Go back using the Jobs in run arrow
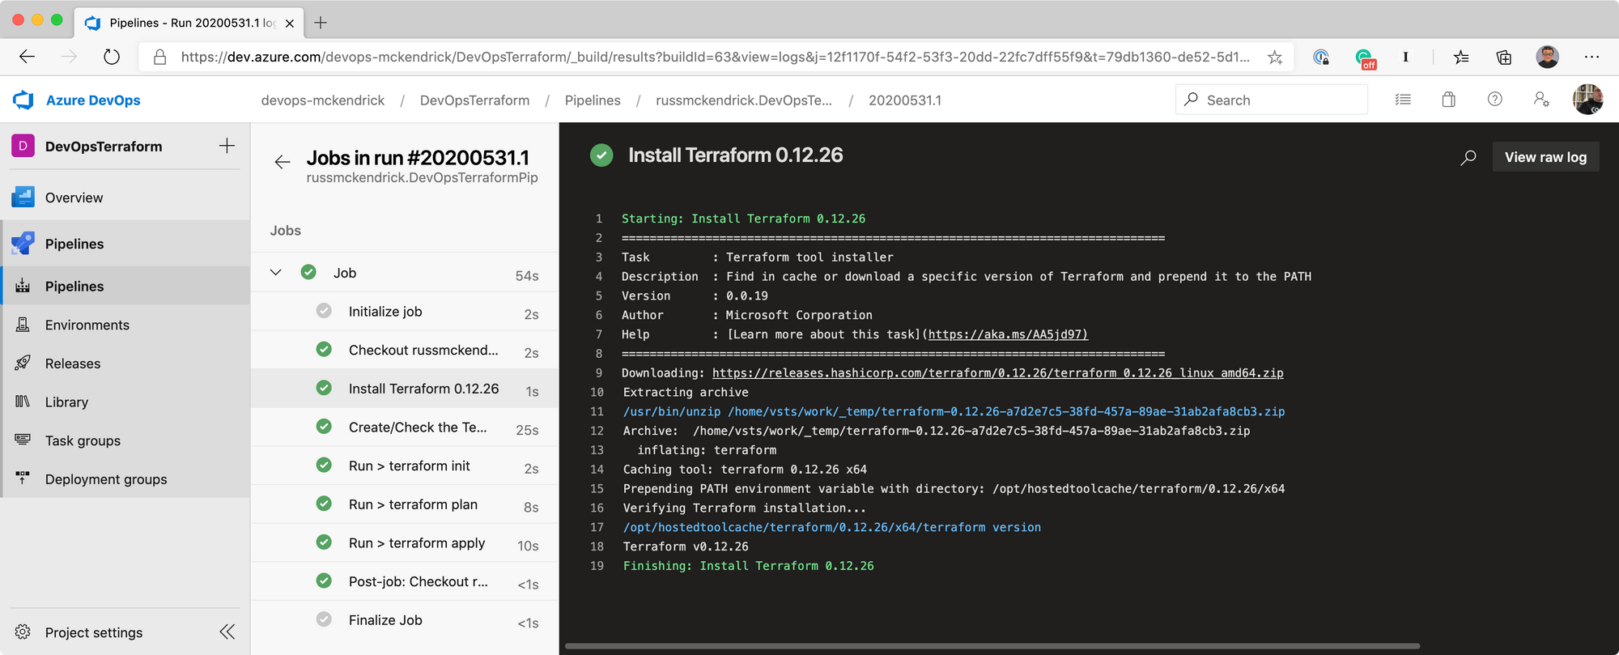The width and height of the screenshot is (1619, 655). [282, 162]
